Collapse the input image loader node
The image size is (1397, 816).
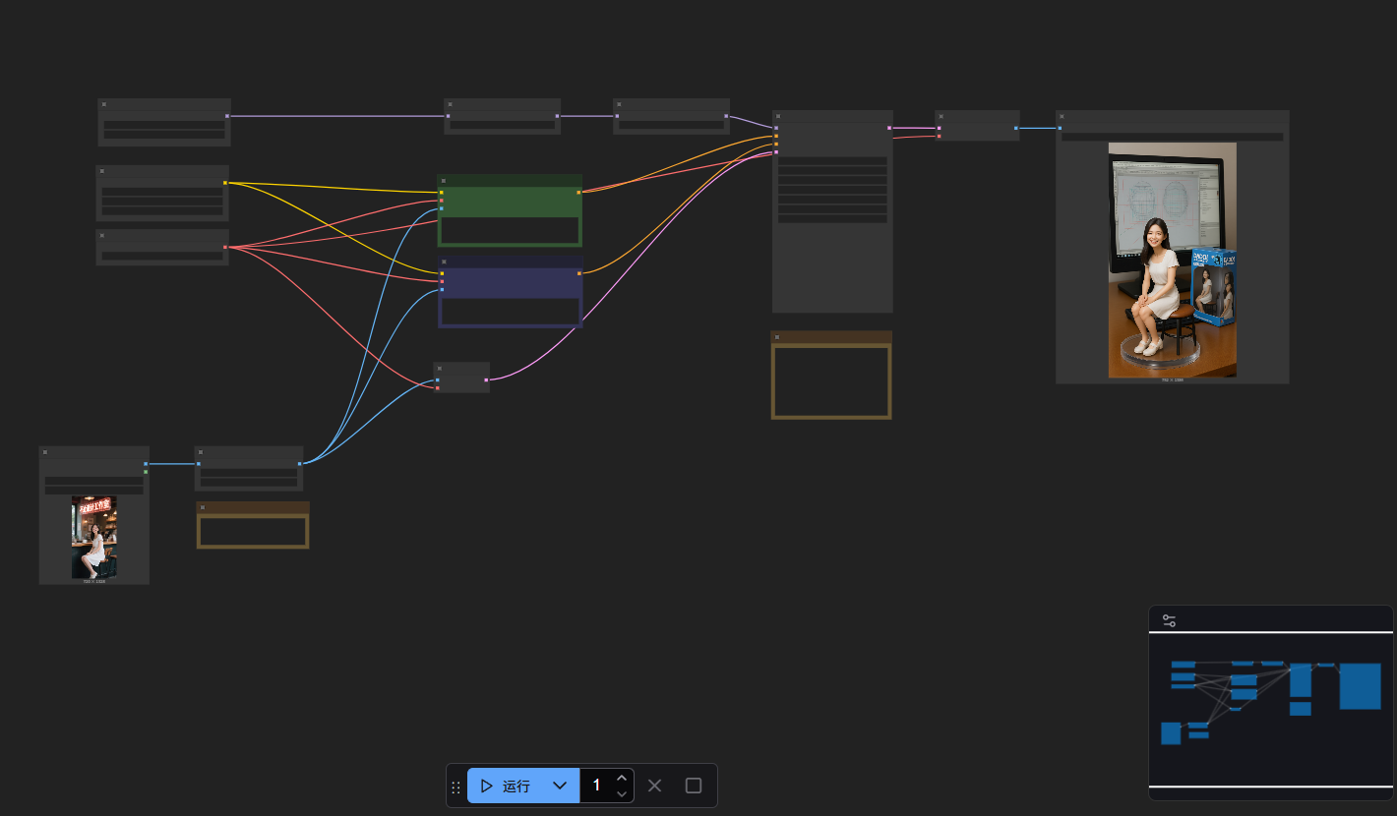click(45, 452)
